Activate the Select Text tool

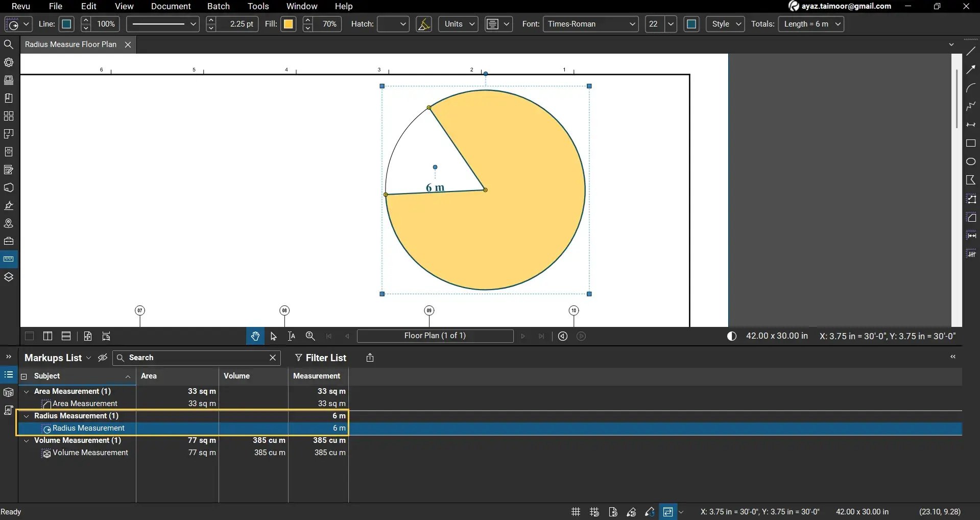tap(292, 336)
